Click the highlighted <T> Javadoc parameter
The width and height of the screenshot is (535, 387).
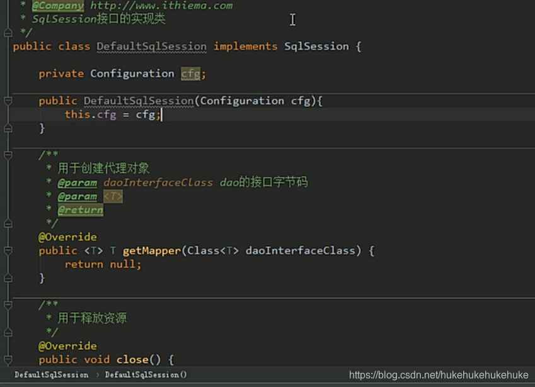(113, 196)
